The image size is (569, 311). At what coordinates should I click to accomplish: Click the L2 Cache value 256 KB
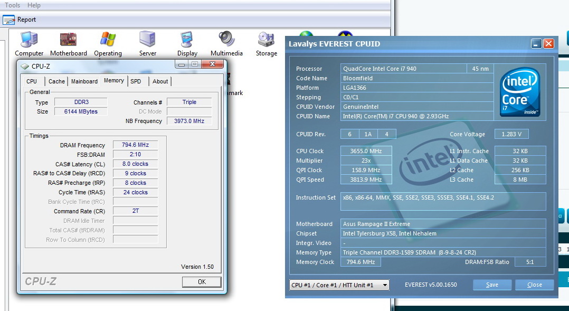coord(520,170)
